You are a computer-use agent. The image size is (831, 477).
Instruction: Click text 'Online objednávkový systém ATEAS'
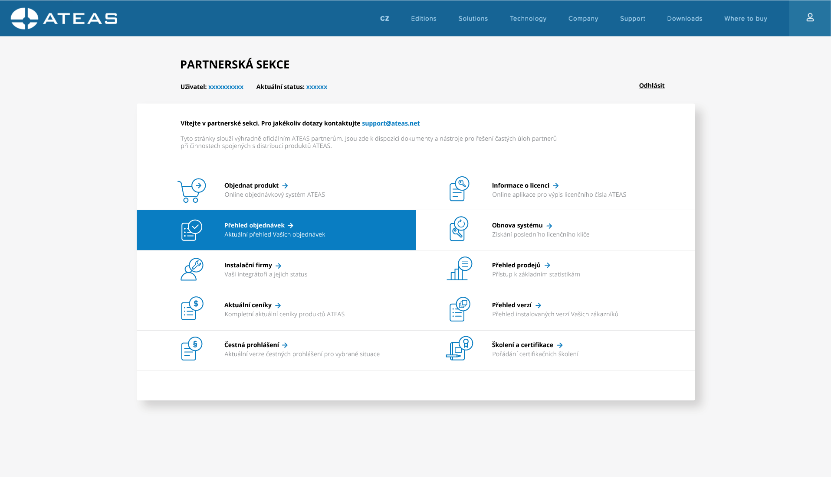point(274,195)
